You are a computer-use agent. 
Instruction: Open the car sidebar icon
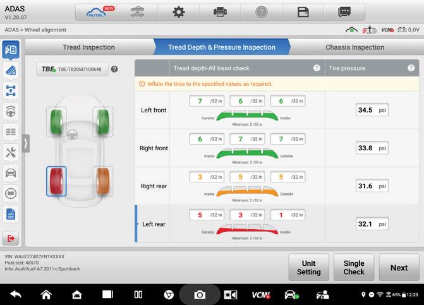point(11,173)
